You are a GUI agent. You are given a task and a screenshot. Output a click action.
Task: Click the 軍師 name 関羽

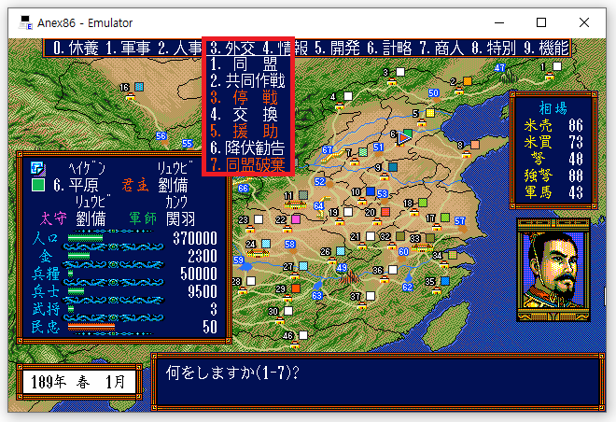180,218
